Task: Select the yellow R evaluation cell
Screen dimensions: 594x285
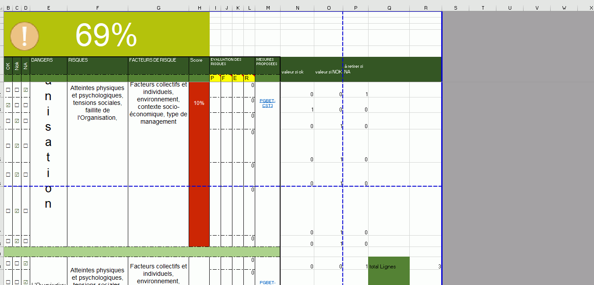Action: (x=247, y=78)
